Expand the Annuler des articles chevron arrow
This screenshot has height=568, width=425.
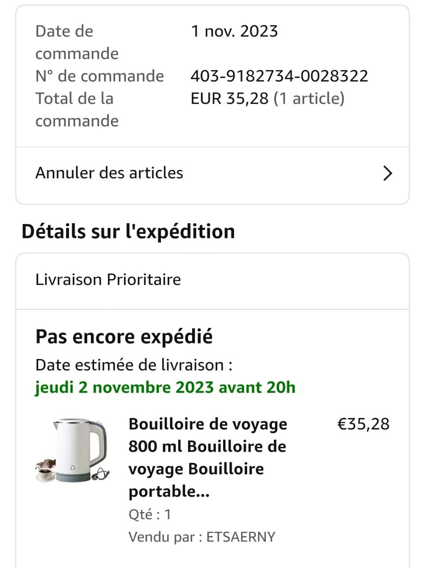pos(387,173)
